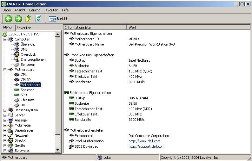This screenshot has width=252, height=161.
Task: Click the Informationsliste column header
Action: [x=95, y=28]
